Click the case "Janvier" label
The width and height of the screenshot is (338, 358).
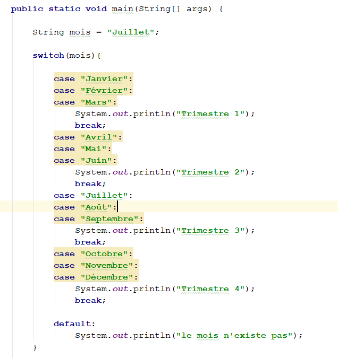94,79
